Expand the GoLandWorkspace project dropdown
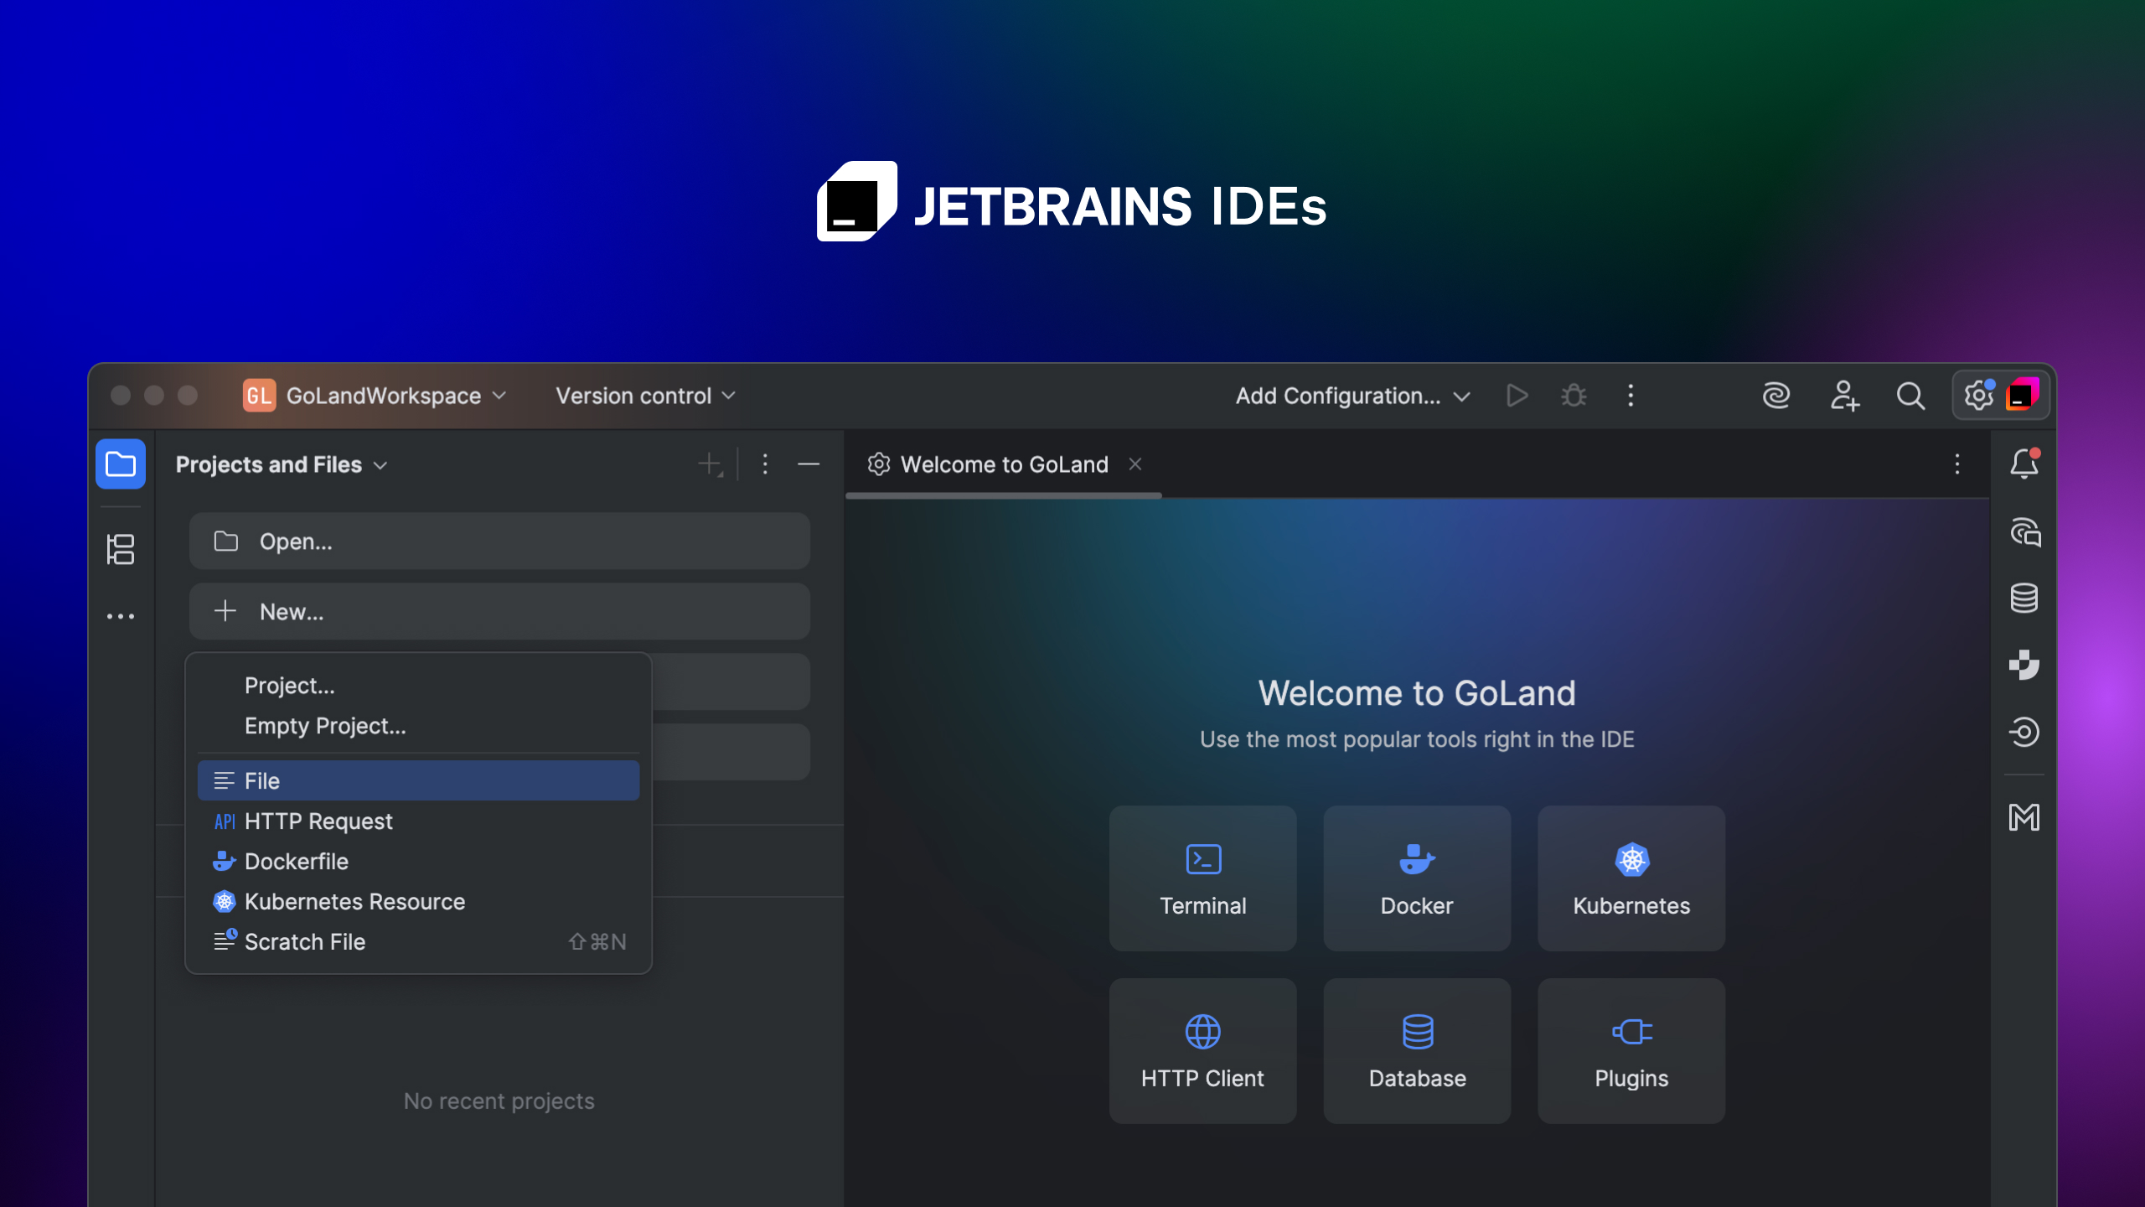 pyautogui.click(x=500, y=395)
